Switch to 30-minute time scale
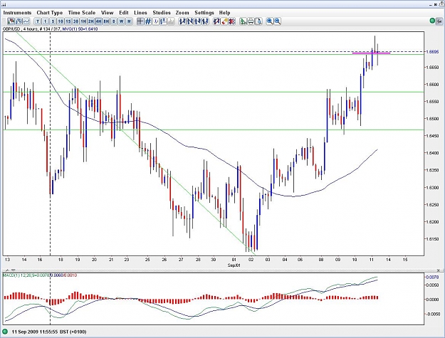 (x=75, y=21)
